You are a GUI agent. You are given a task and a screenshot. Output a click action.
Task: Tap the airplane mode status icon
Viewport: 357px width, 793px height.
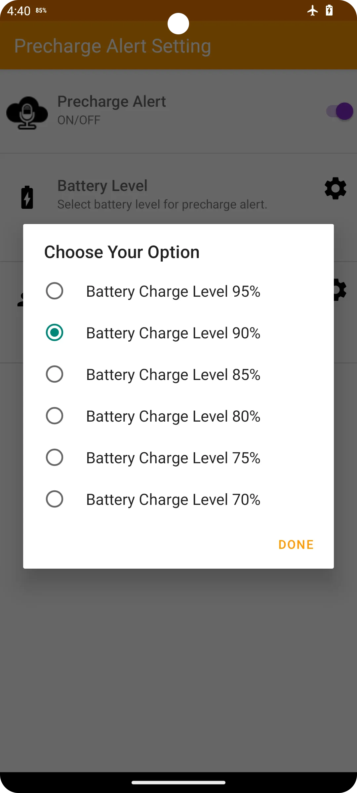pyautogui.click(x=312, y=11)
